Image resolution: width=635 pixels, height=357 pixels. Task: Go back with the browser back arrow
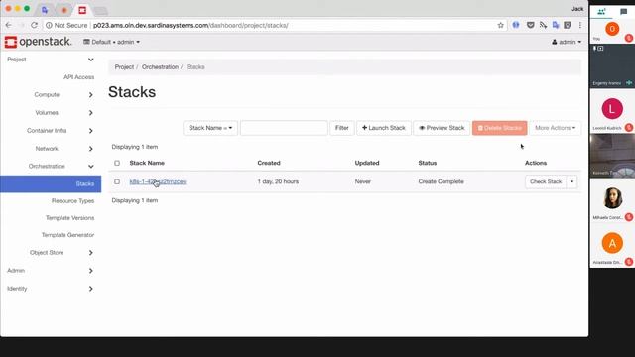(9, 25)
